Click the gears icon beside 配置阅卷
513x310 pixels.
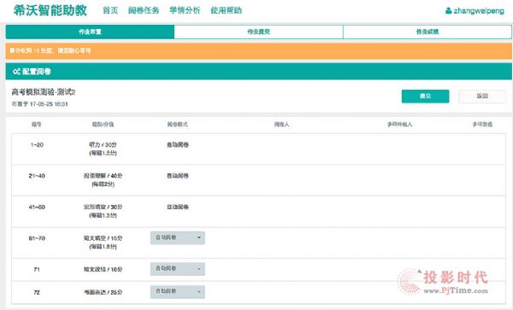tap(16, 72)
